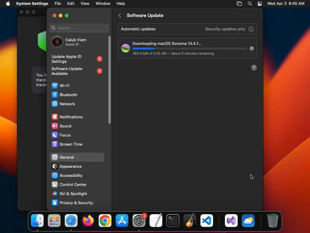Open the File menu
The height and width of the screenshot is (233, 310).
coord(58,4)
